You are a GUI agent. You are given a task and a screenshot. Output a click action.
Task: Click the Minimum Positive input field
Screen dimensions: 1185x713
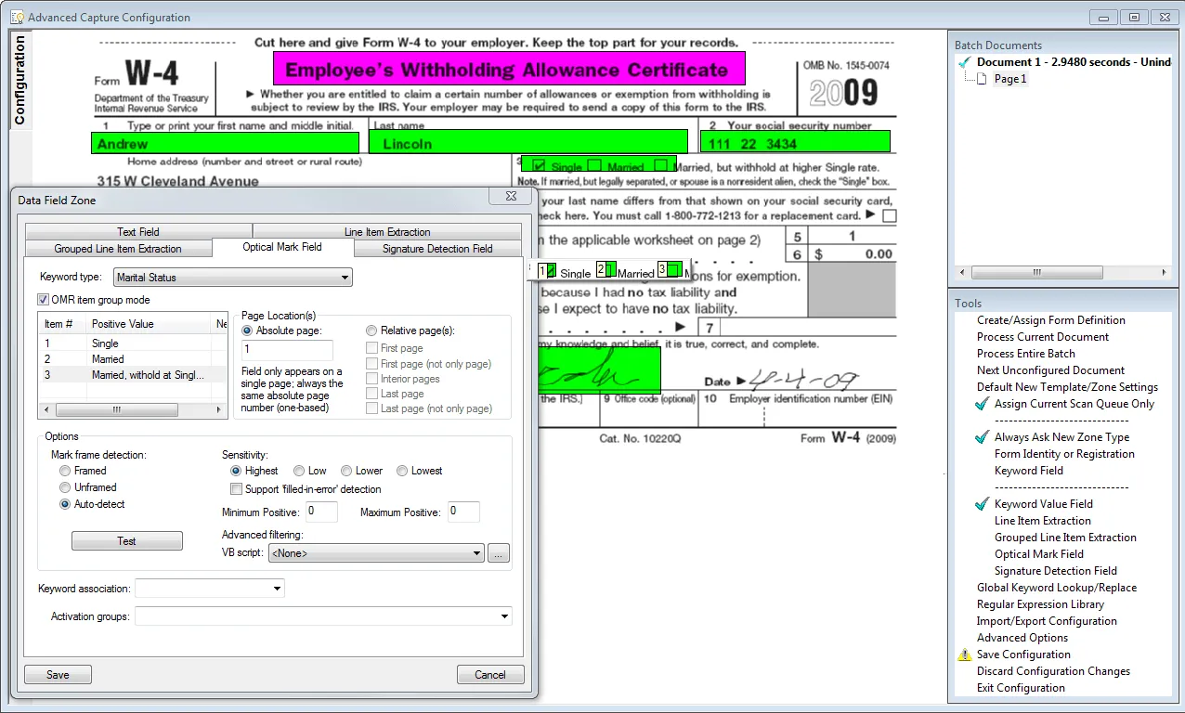coord(322,512)
